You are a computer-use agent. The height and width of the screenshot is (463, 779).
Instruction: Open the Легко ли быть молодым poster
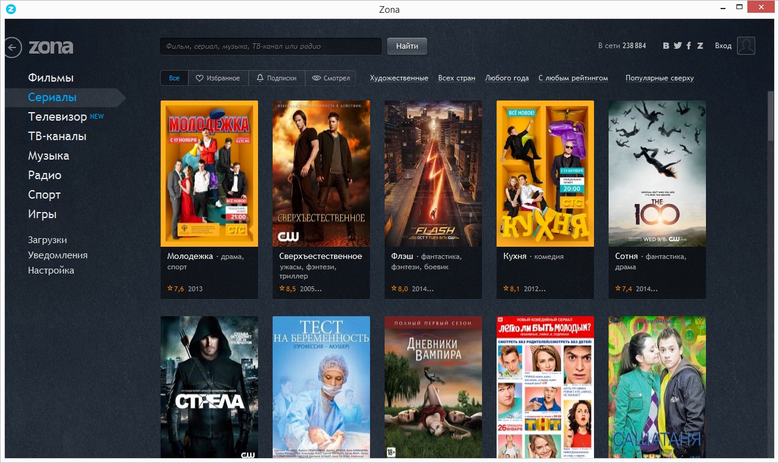click(x=545, y=387)
